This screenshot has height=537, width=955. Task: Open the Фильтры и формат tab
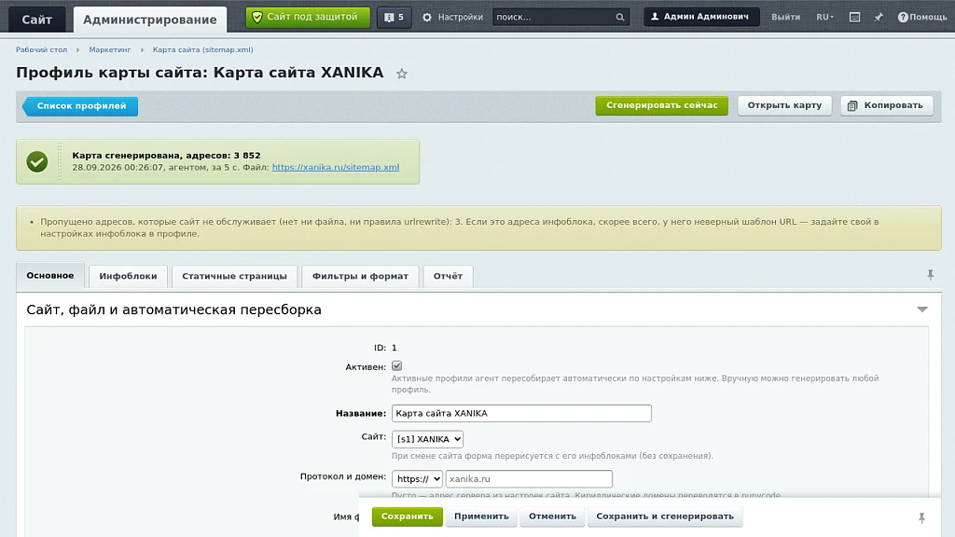point(361,276)
